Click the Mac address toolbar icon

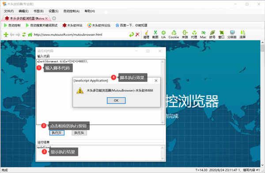(x=203, y=34)
